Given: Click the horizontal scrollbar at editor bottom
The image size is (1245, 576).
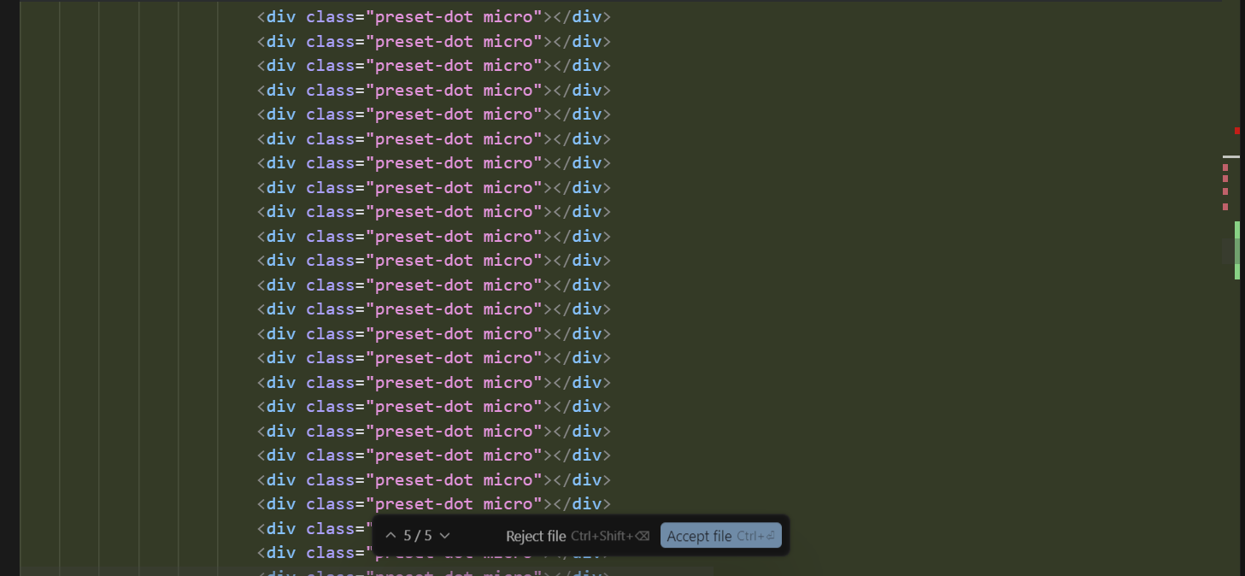Looking at the screenshot, I should [x=367, y=571].
